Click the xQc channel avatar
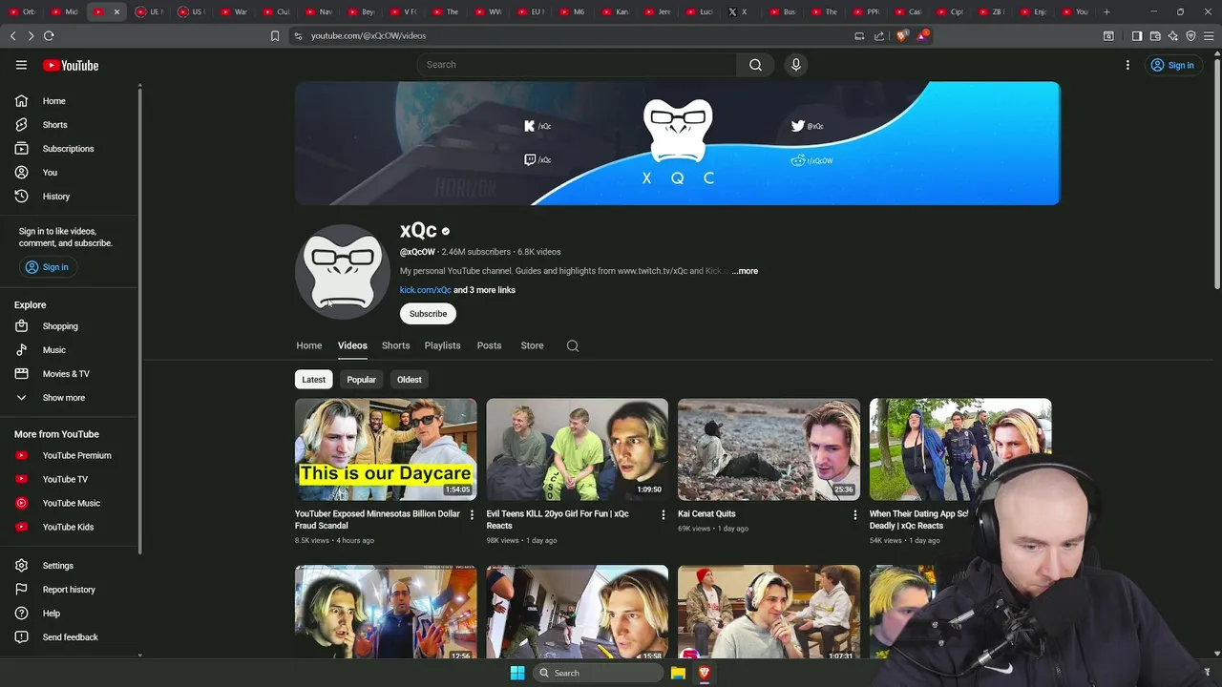1222x687 pixels. 343,272
